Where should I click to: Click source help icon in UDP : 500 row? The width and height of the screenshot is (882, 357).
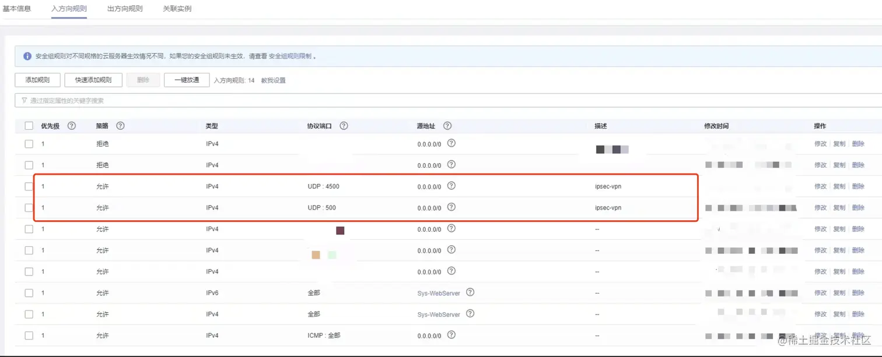(451, 207)
